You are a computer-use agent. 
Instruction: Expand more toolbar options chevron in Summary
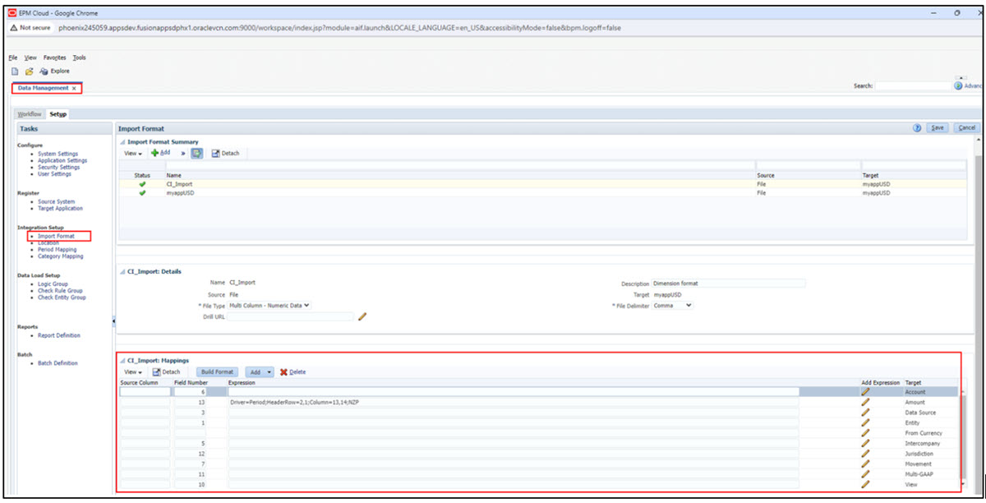coord(182,153)
